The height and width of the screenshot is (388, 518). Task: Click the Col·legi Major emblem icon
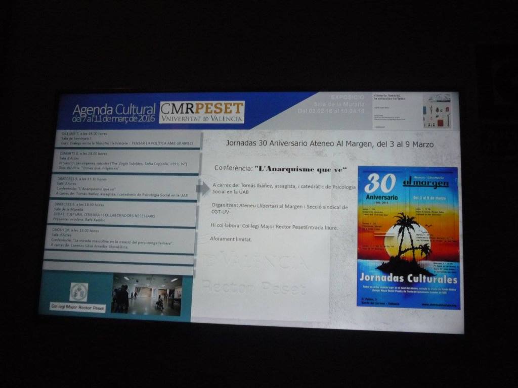click(79, 292)
